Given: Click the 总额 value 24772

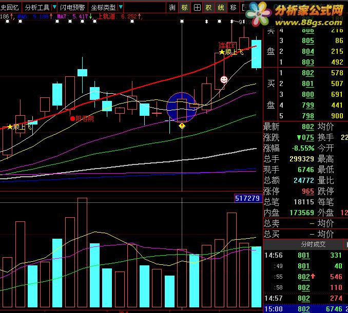Looking at the screenshot, I should pos(304,180).
